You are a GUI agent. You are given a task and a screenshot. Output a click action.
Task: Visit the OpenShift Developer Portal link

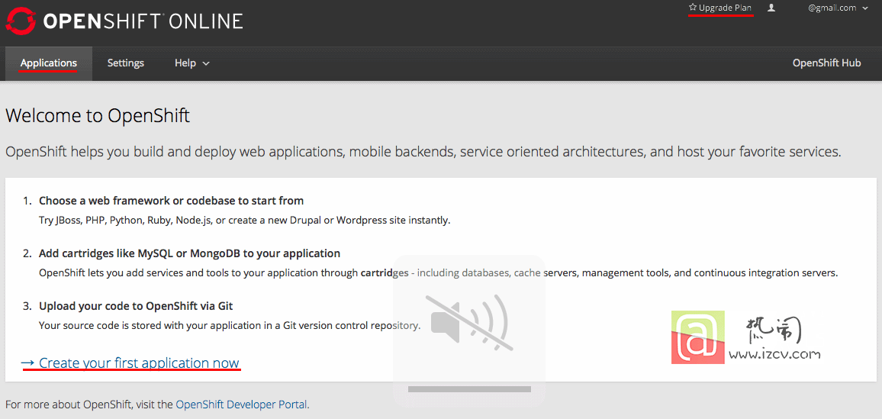241,404
